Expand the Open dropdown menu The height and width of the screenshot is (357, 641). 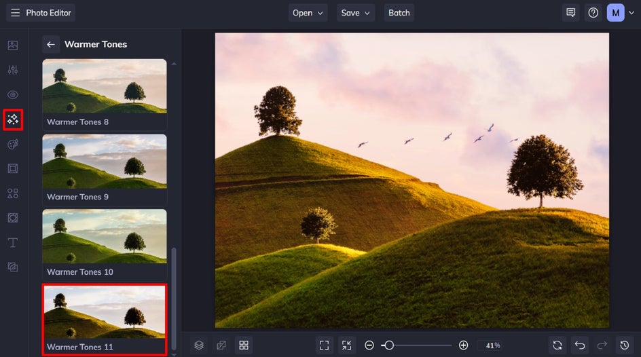tap(308, 13)
